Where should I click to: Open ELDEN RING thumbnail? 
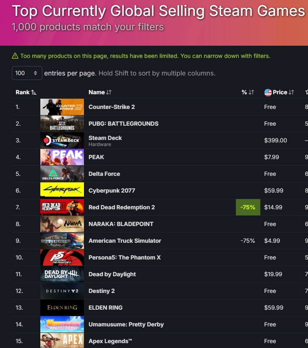[x=62, y=308]
